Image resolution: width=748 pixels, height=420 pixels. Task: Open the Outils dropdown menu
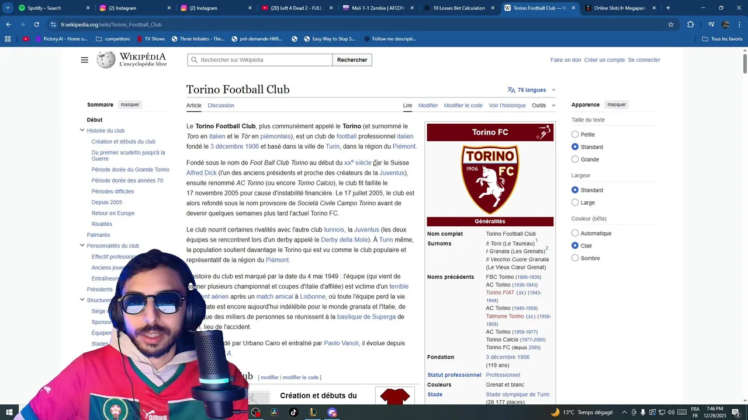(543, 106)
